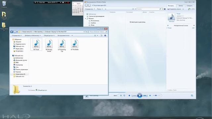Click Play all in Explorer toolbar
This screenshot has width=212, height=119.
point(63,35)
